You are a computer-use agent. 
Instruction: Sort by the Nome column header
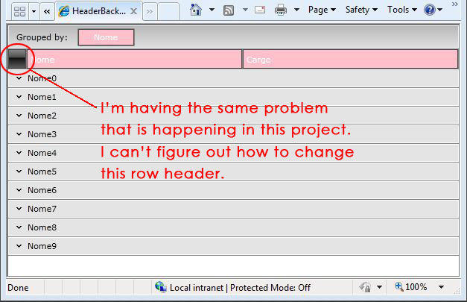coord(134,59)
